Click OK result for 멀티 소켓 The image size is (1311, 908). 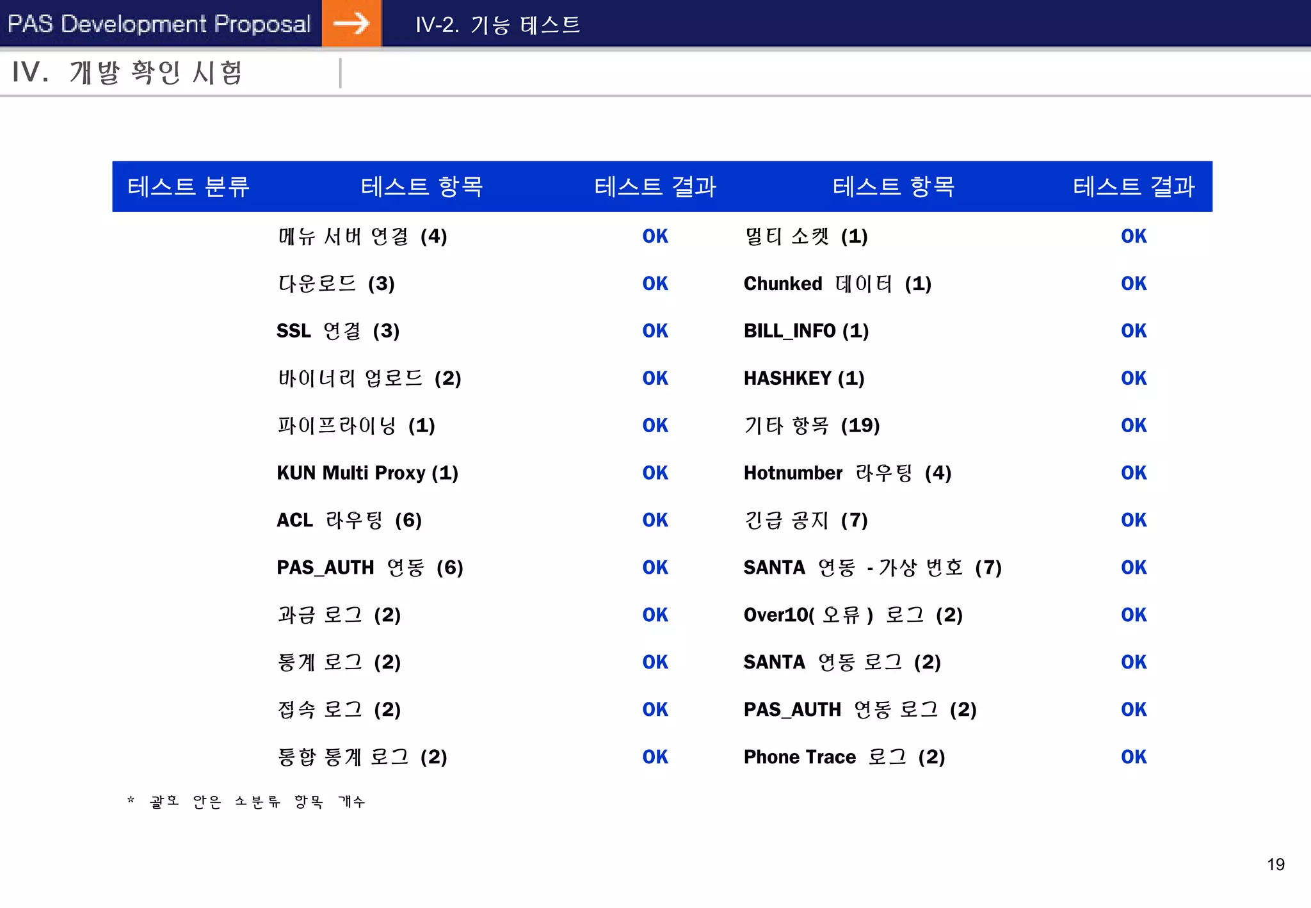click(x=1134, y=236)
